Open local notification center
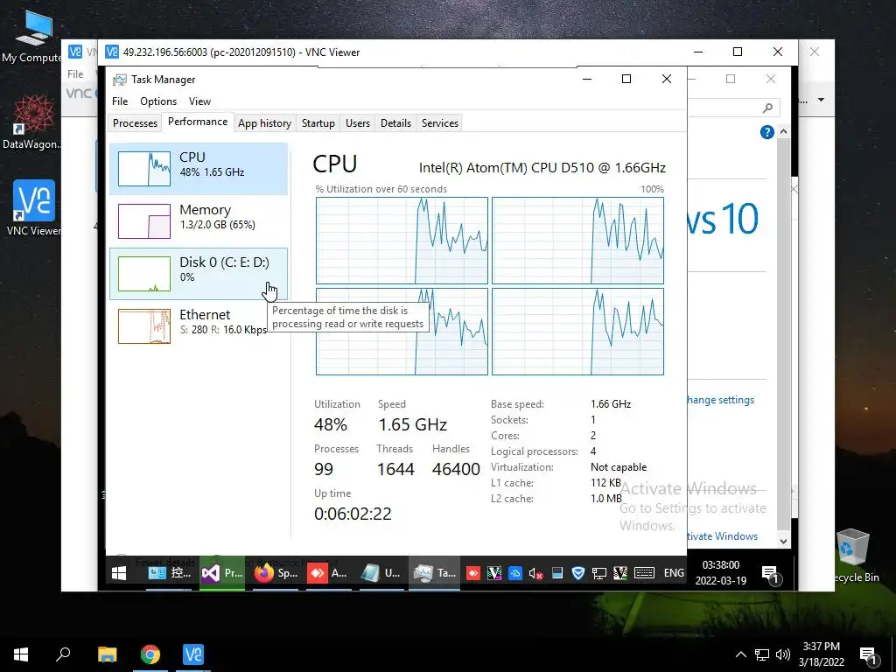The height and width of the screenshot is (672, 896). tap(869, 656)
